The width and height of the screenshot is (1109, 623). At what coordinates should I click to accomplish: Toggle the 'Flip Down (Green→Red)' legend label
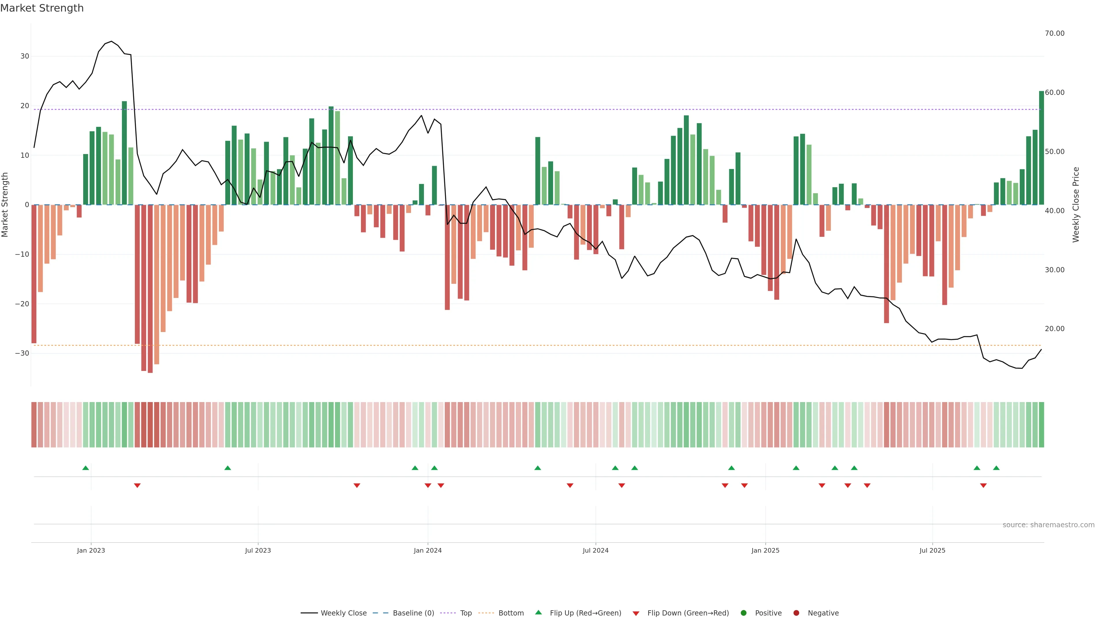pos(688,613)
